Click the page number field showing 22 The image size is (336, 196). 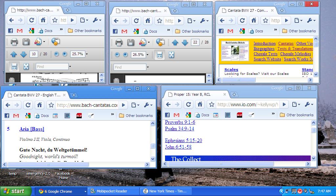195,42
